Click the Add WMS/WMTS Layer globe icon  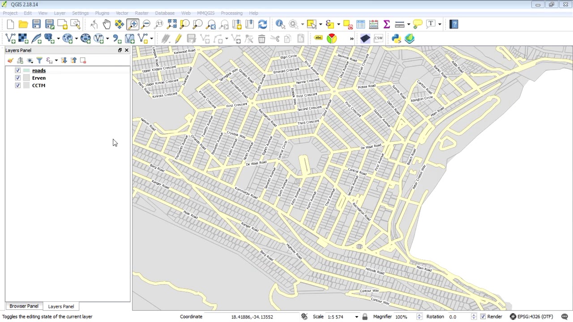pyautogui.click(x=68, y=39)
